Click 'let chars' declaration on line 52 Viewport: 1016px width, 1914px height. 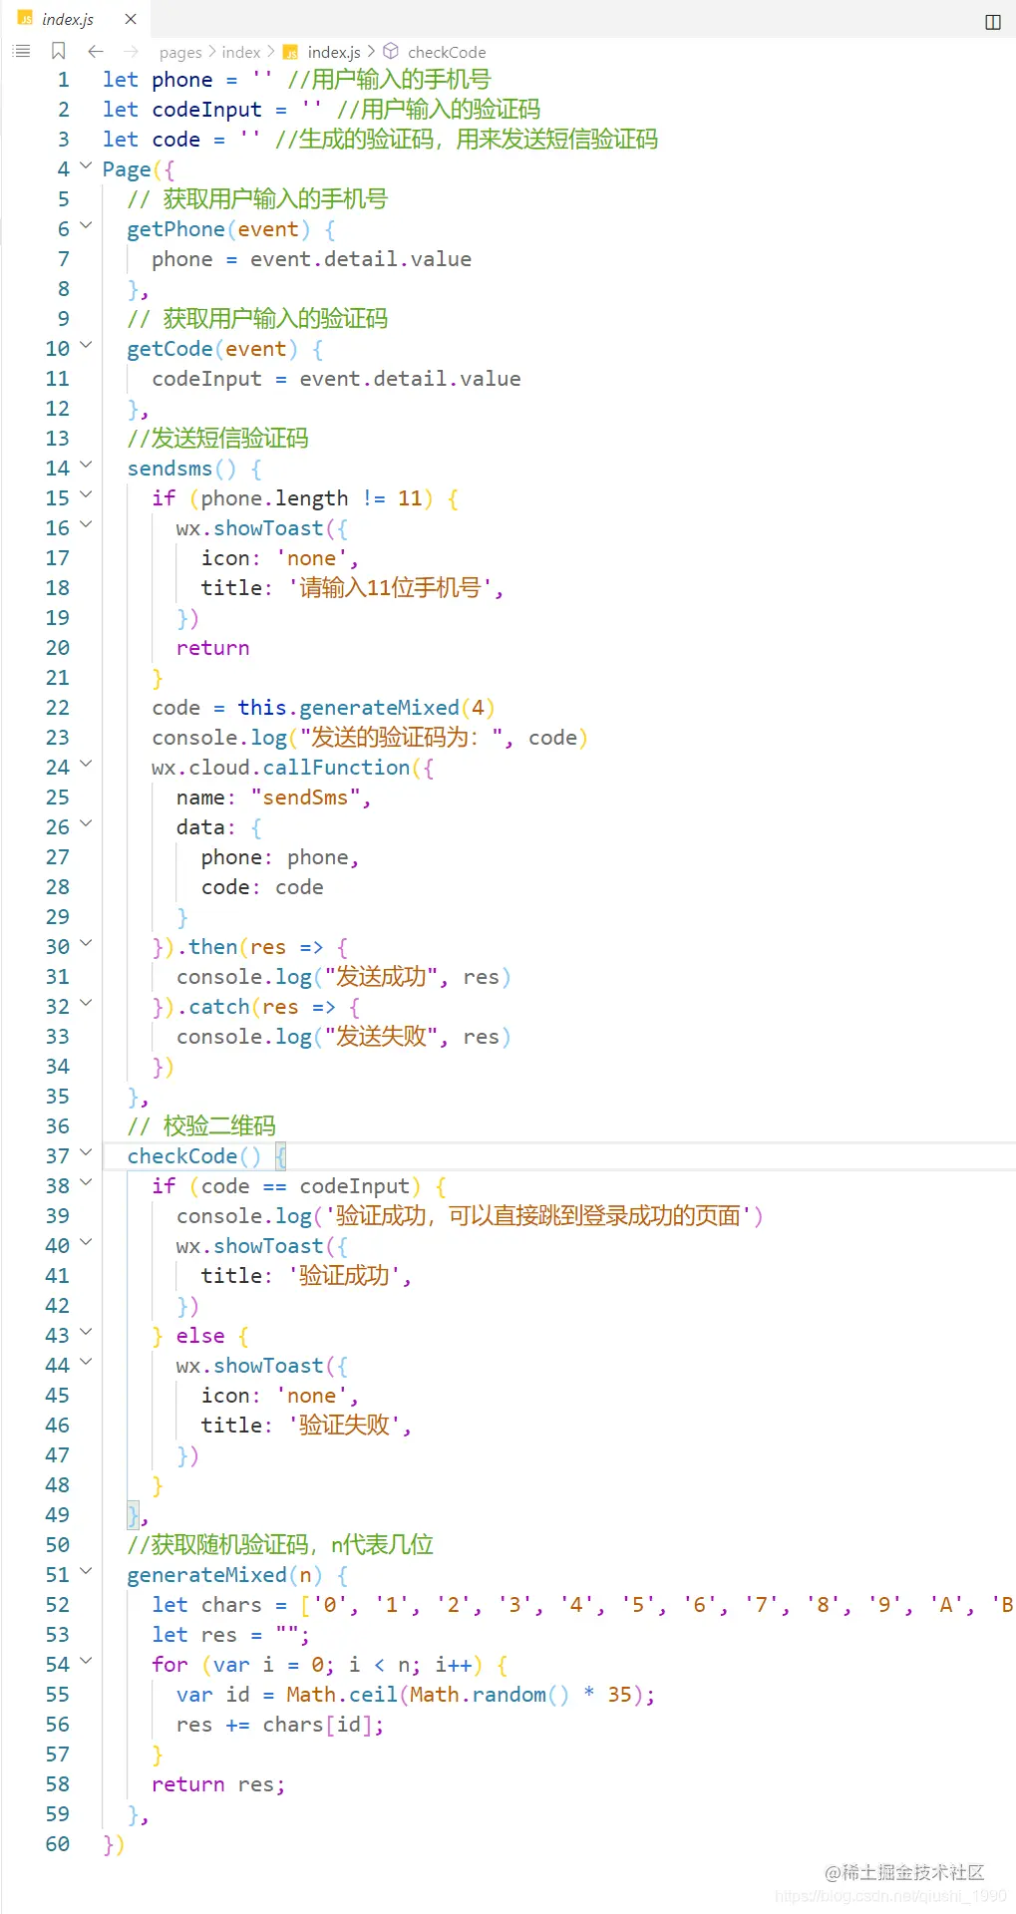pyautogui.click(x=206, y=1605)
